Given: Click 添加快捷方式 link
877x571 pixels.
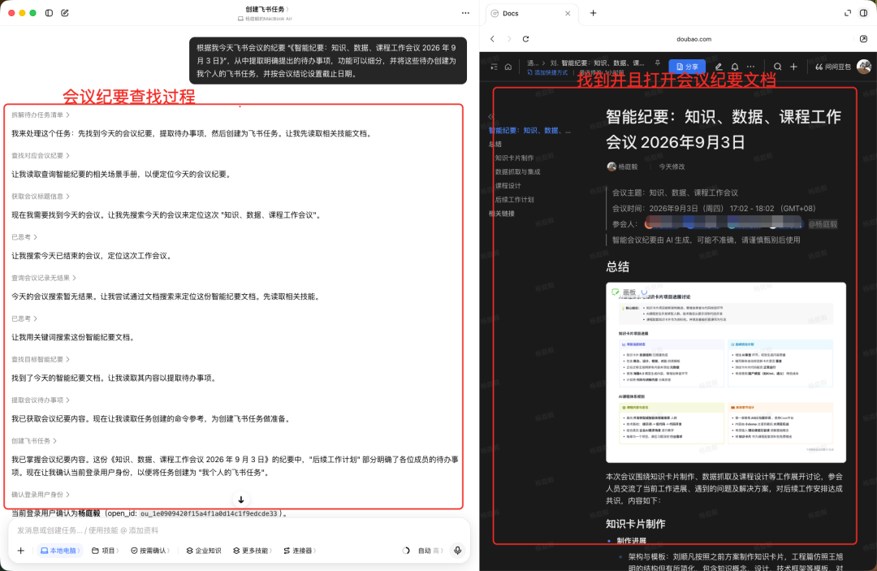Looking at the screenshot, I should click(547, 73).
